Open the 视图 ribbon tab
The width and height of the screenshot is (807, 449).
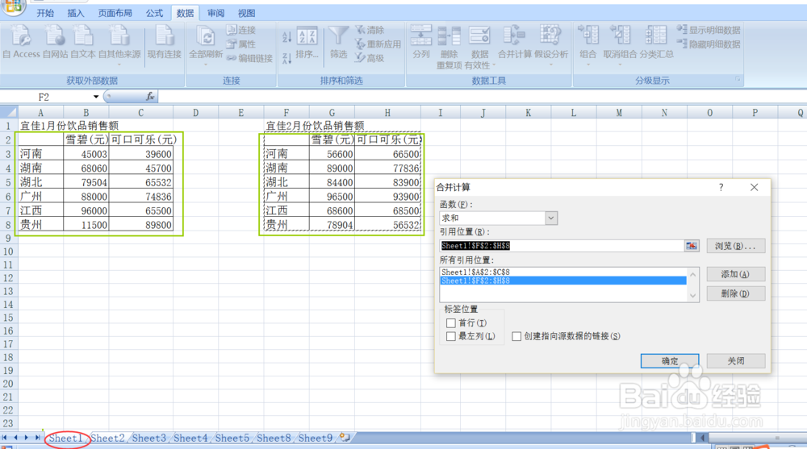coord(246,13)
